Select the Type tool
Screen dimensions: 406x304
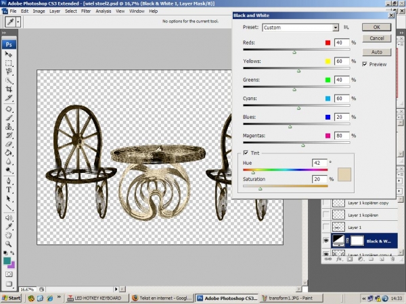click(x=9, y=189)
